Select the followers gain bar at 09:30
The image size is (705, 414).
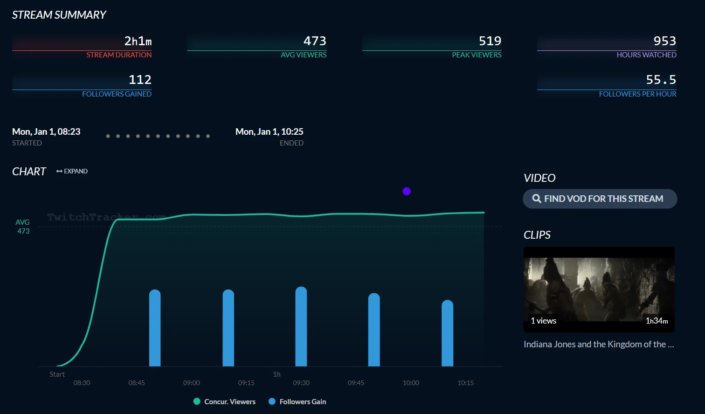tap(301, 326)
